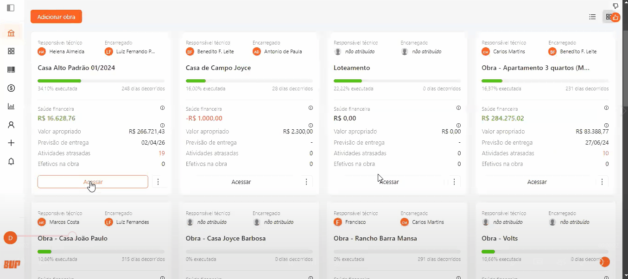Click delivery date 02/04/26

click(x=153, y=143)
